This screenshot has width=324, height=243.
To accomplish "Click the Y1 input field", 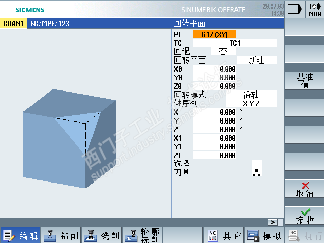I will point(215,146).
